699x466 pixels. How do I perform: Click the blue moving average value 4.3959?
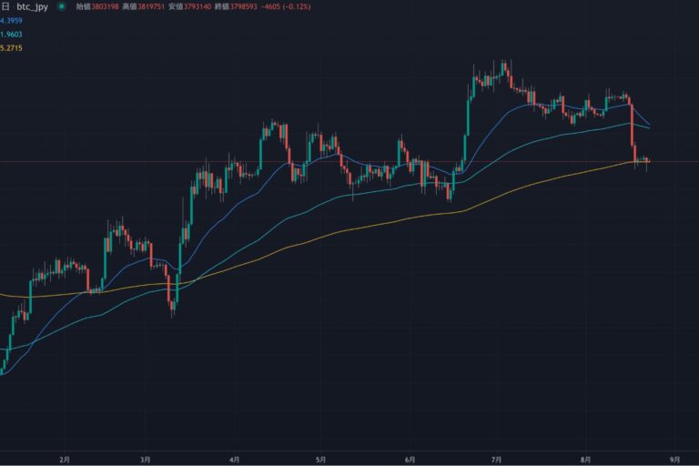pos(11,21)
